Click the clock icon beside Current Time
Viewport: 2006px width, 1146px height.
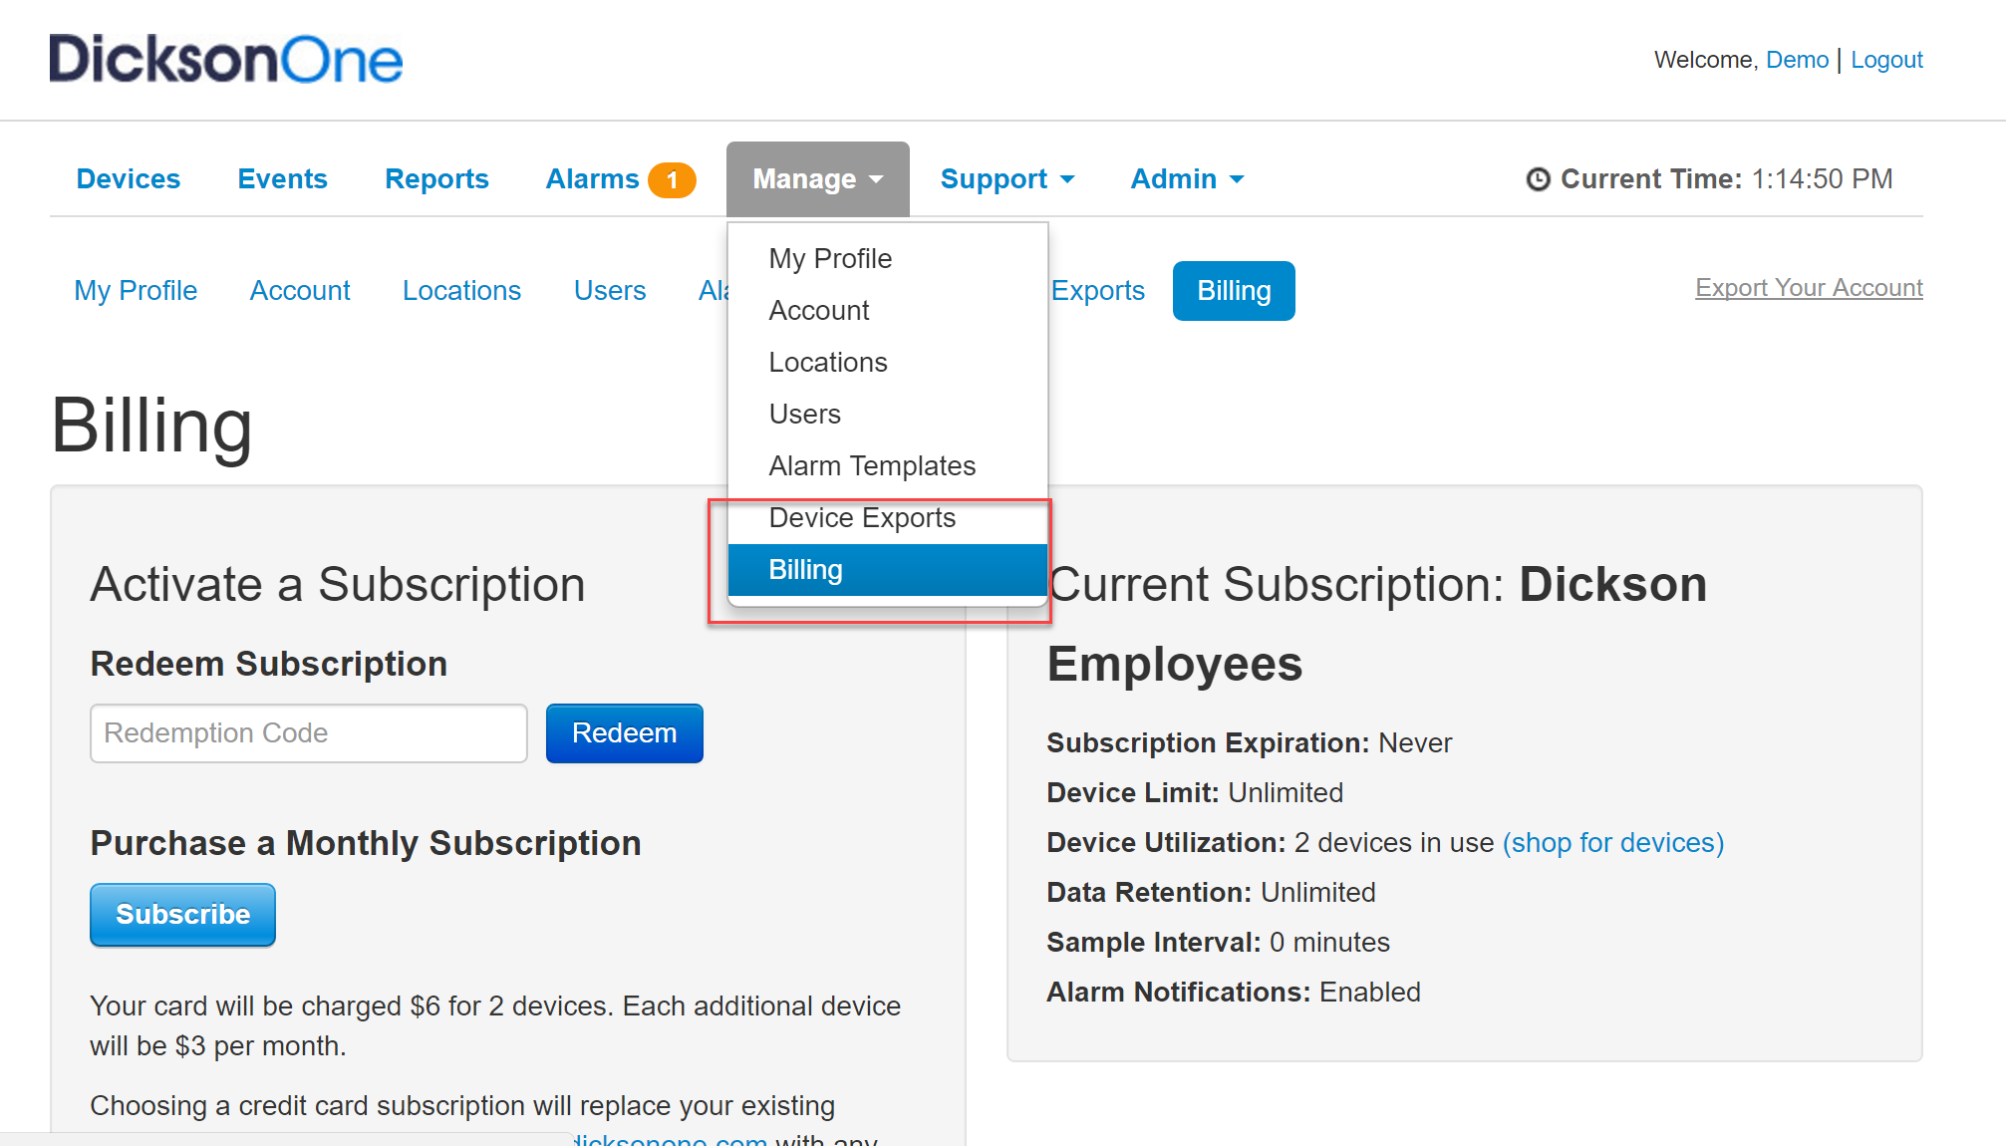coord(1538,179)
